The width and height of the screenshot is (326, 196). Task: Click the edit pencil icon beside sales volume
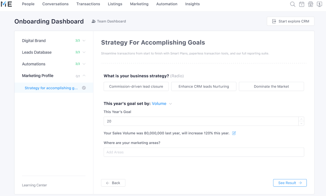tap(234, 133)
